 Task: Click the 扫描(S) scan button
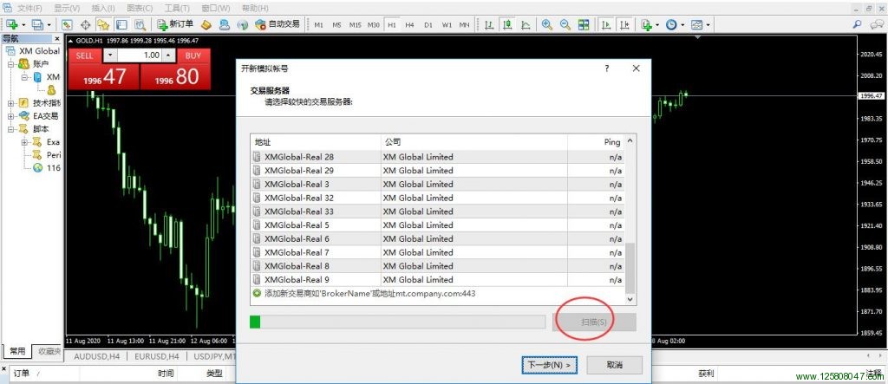tap(594, 322)
